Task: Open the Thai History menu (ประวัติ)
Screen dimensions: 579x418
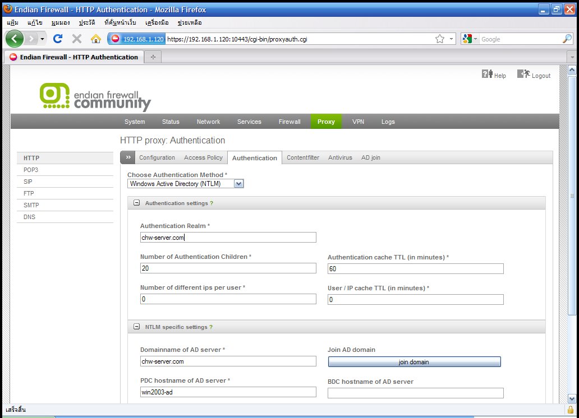Action: (87, 22)
